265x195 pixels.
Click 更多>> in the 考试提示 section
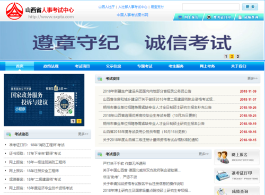[204, 154]
